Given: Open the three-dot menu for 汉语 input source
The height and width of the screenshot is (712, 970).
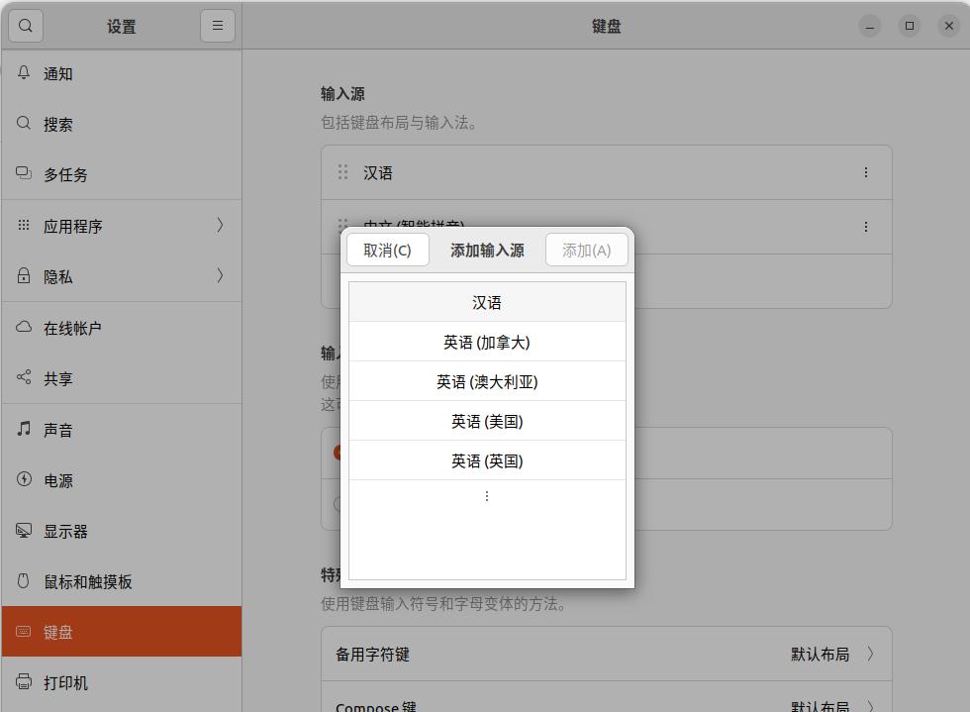Looking at the screenshot, I should click(x=865, y=172).
